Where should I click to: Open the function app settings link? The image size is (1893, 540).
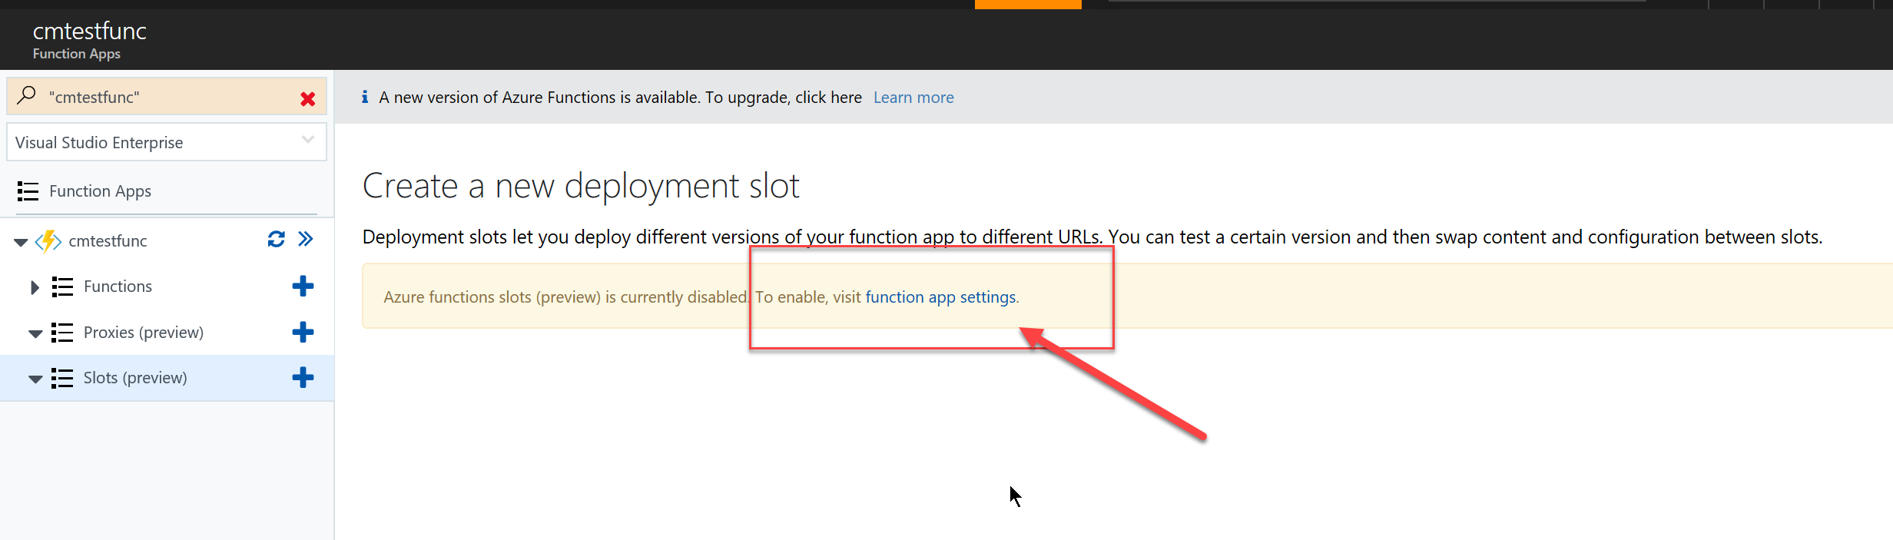pyautogui.click(x=940, y=297)
